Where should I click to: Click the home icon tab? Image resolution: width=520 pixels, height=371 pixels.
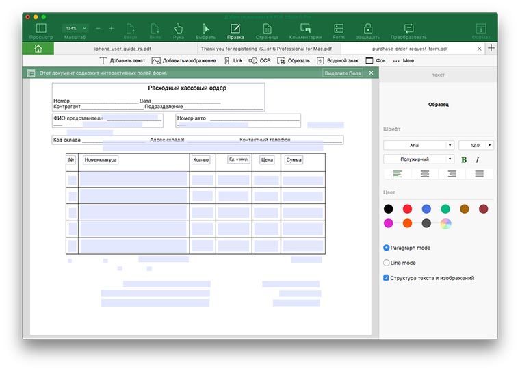[38, 49]
